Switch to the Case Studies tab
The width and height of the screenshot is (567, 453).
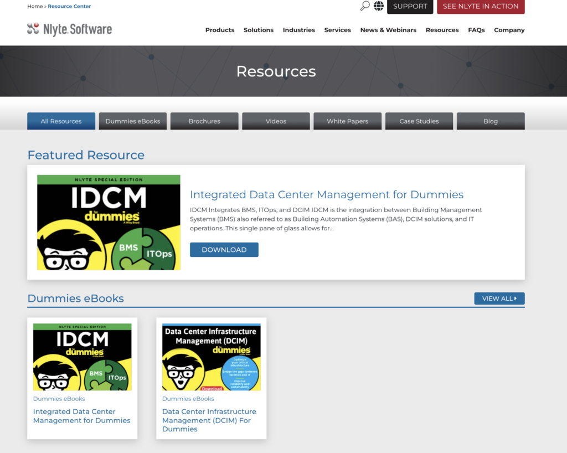pos(419,121)
